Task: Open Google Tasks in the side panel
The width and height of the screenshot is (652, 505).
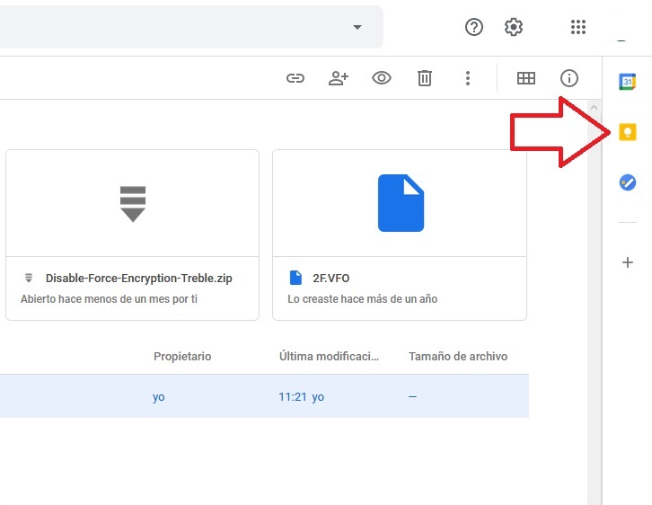Action: 628,182
